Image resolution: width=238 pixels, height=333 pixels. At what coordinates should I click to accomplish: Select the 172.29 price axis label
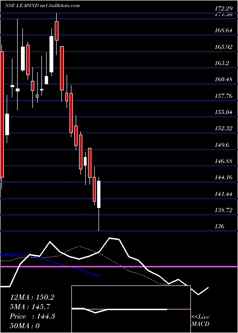(x=223, y=9)
